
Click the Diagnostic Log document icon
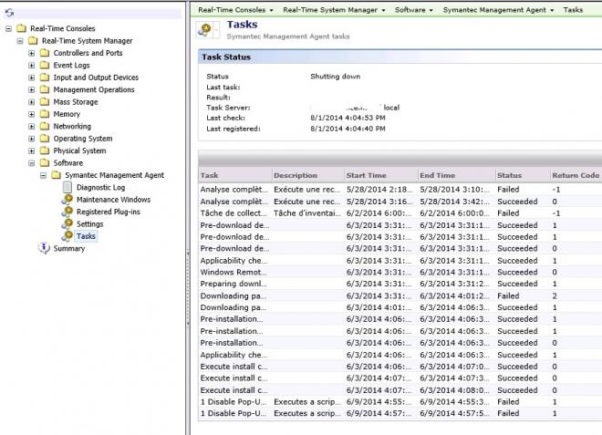coord(67,187)
